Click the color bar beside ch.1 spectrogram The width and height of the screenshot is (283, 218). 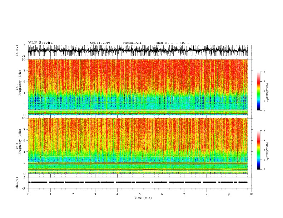click(x=258, y=91)
